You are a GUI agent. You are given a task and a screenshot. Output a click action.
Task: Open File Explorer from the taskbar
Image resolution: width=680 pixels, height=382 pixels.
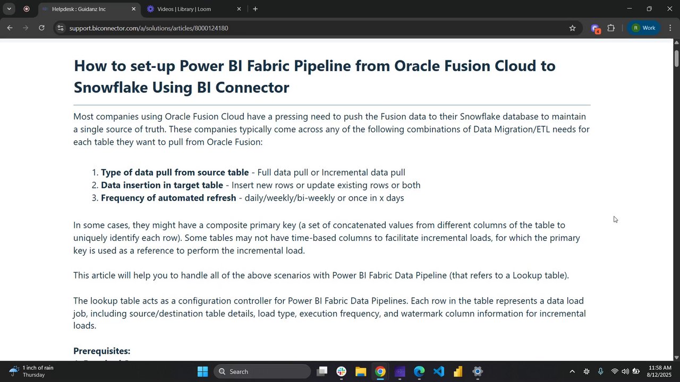pos(361,371)
